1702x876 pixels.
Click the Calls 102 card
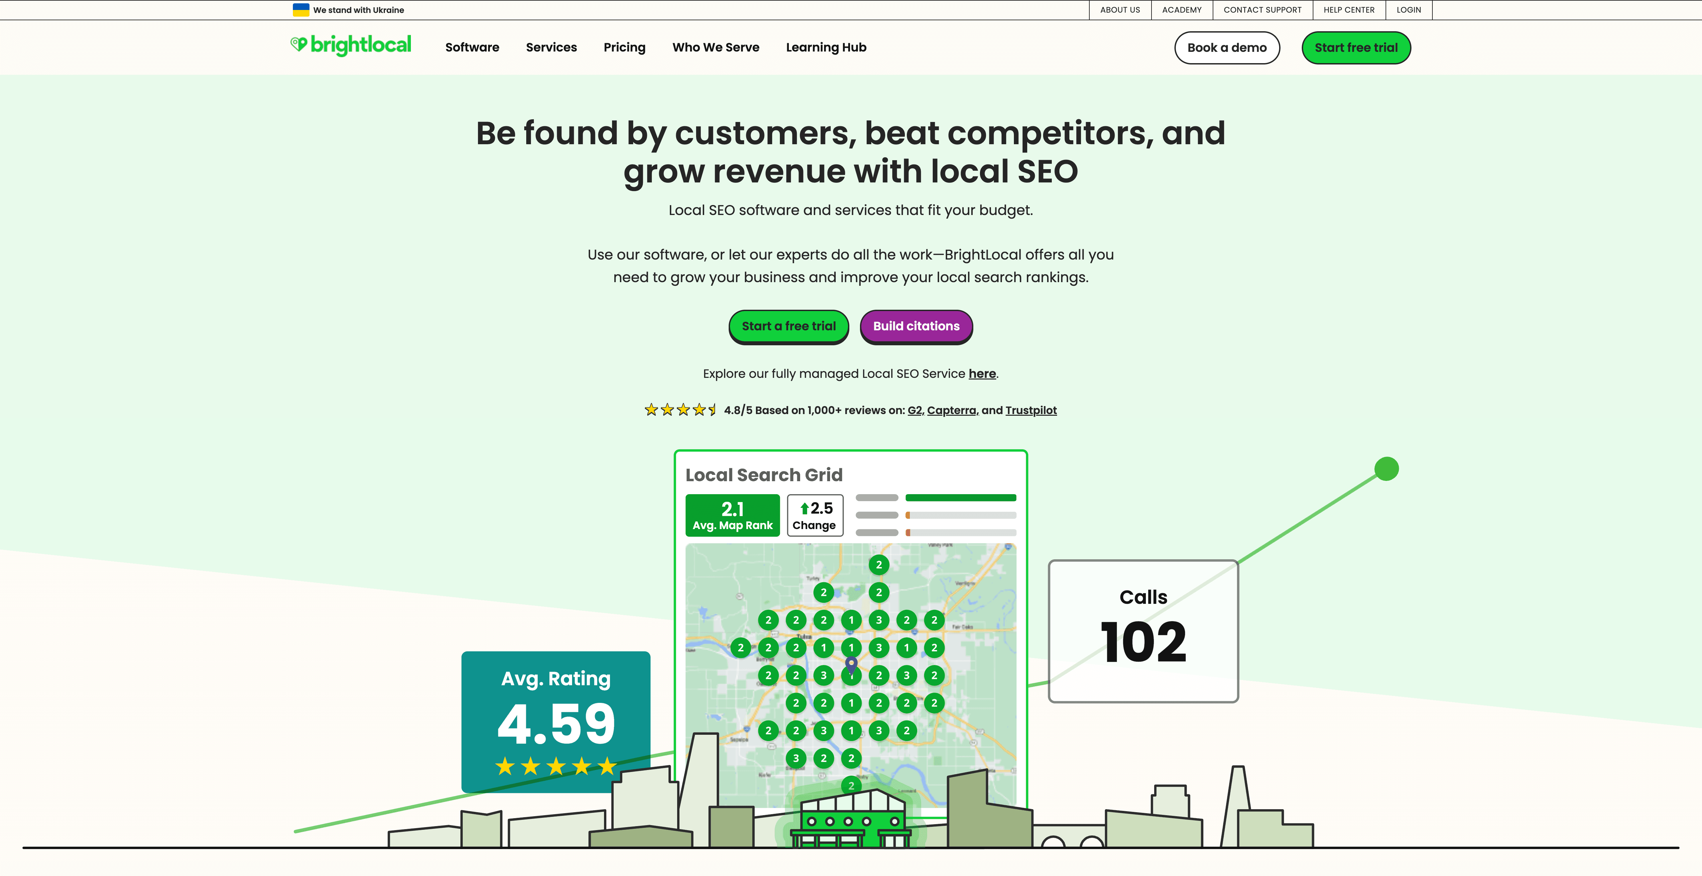coord(1143,631)
